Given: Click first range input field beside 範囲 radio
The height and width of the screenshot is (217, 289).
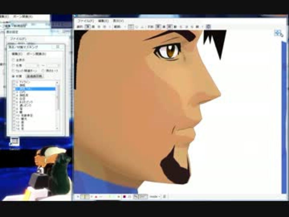Looking at the screenshot, I should click(32, 65).
